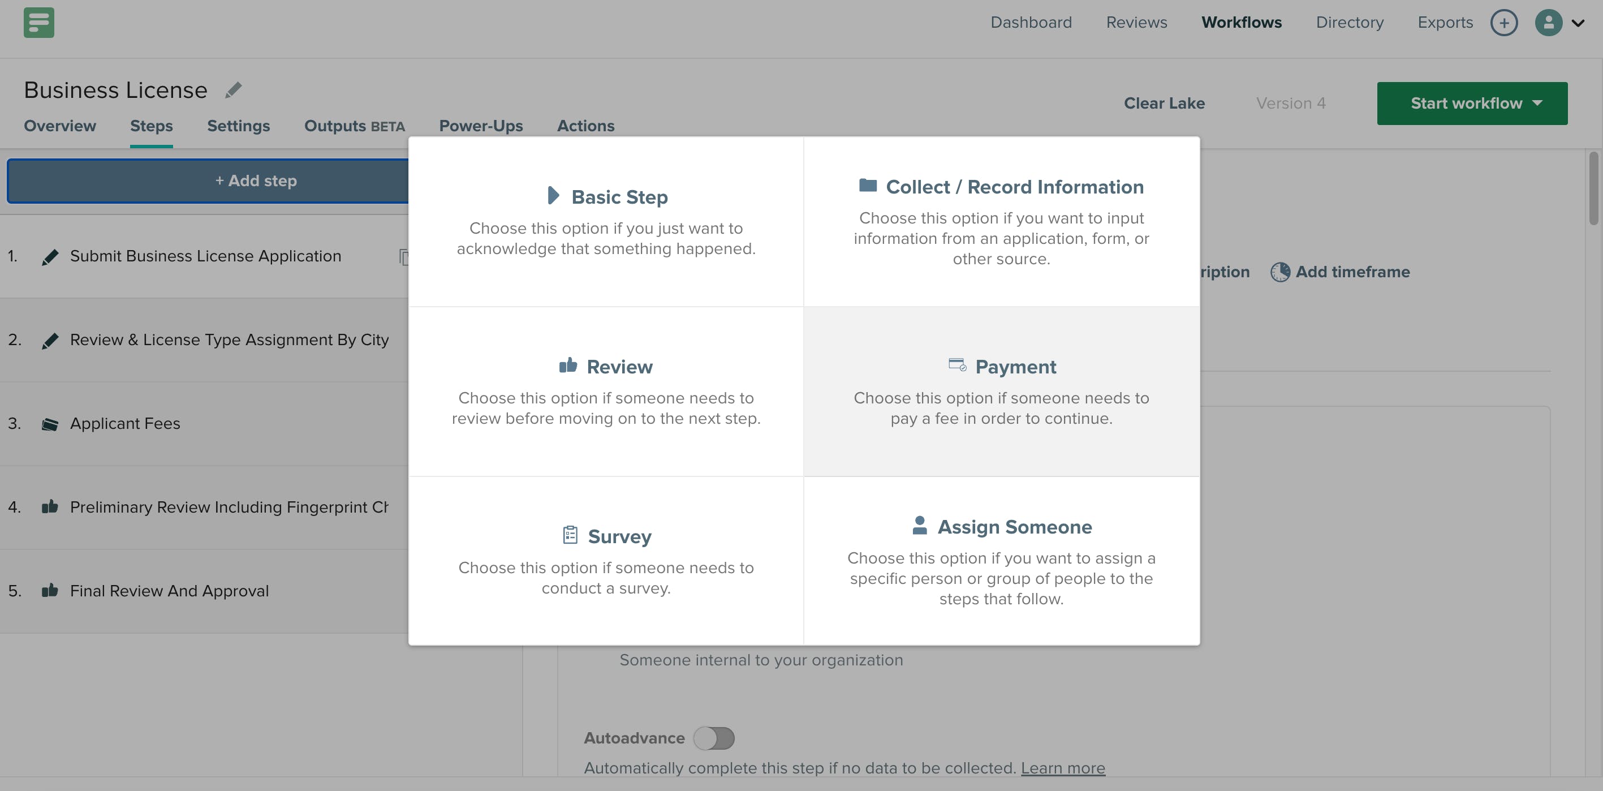Toggle the Autoadvance switch
The width and height of the screenshot is (1603, 791).
point(714,738)
